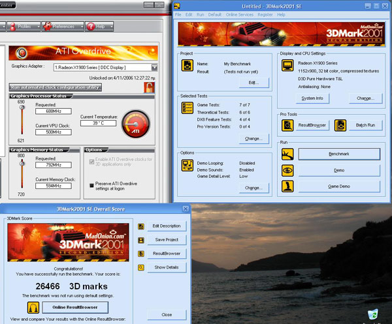Viewport: 392px width, 324px height.
Task: Click the Benchmark run icon
Action: coord(287,154)
